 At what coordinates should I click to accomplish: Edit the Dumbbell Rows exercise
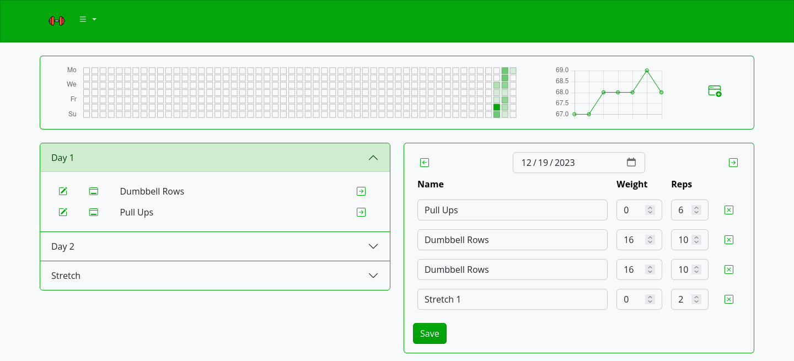tap(63, 191)
